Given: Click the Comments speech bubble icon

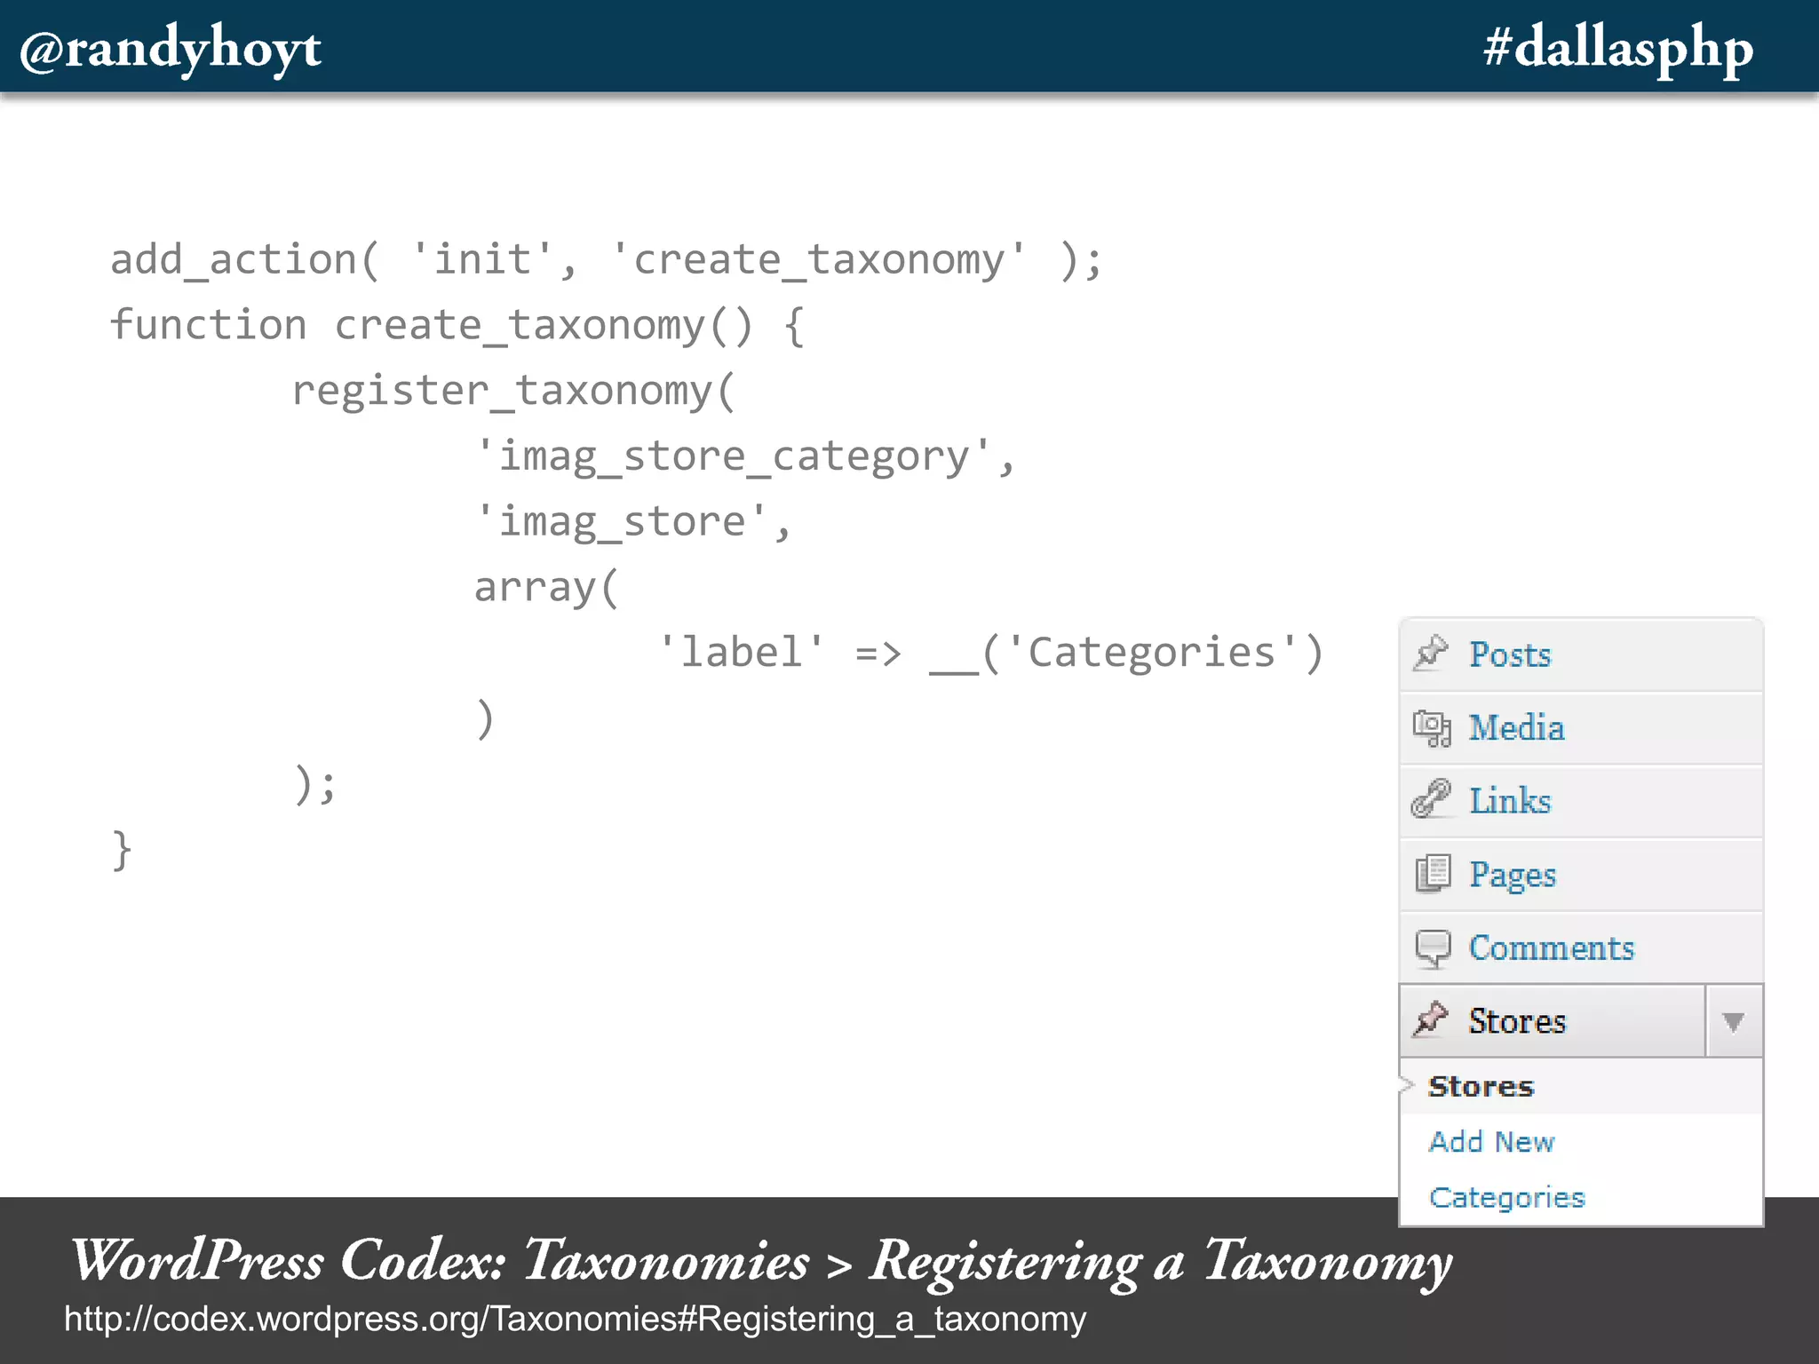Looking at the screenshot, I should coord(1433,948).
